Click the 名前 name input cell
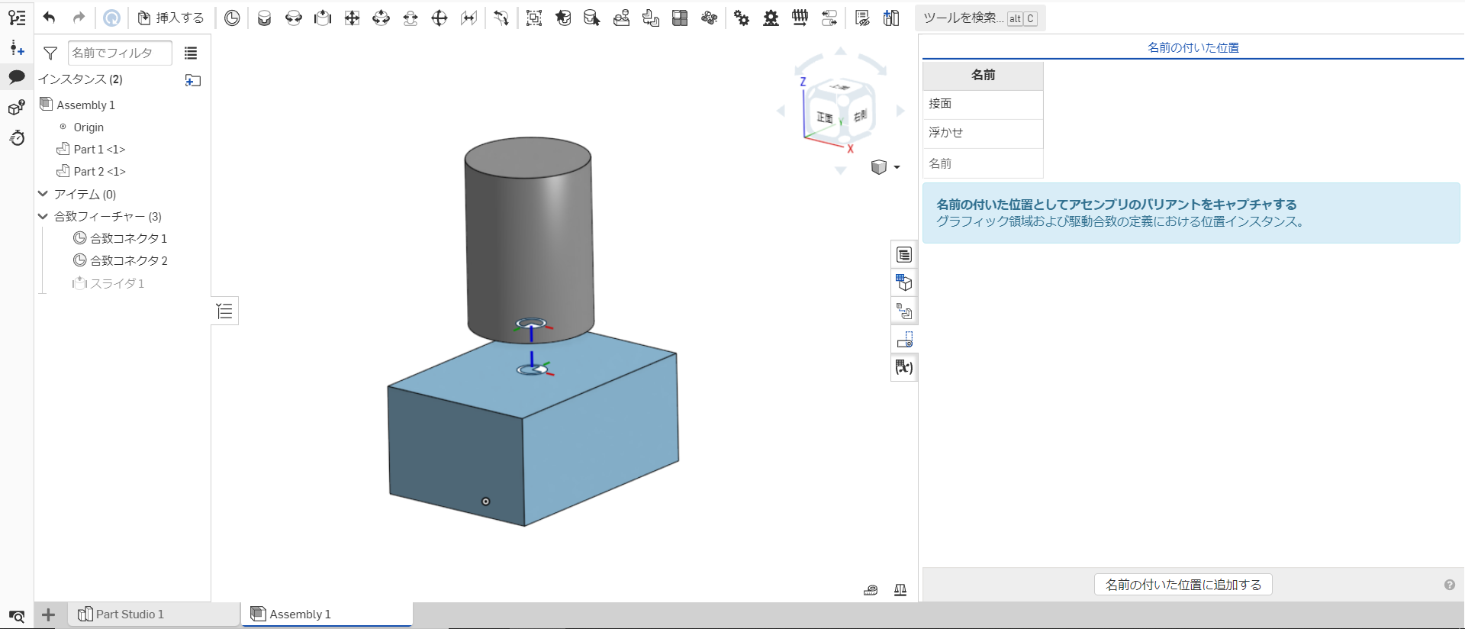1465x629 pixels. point(983,163)
